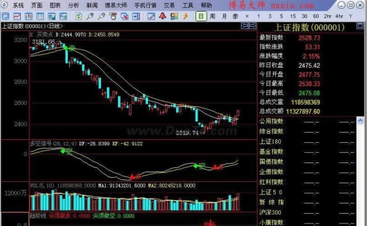Open the 页面 menu
Image resolution: width=367 pixels, height=226 pixels.
pyautogui.click(x=37, y=5)
